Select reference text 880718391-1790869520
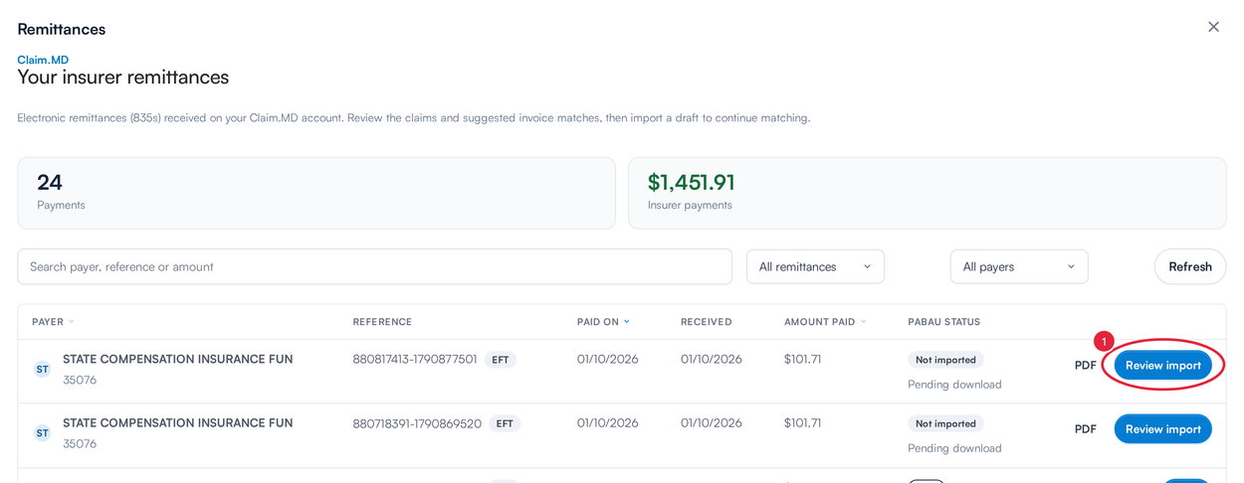This screenshot has width=1244, height=483. point(417,423)
